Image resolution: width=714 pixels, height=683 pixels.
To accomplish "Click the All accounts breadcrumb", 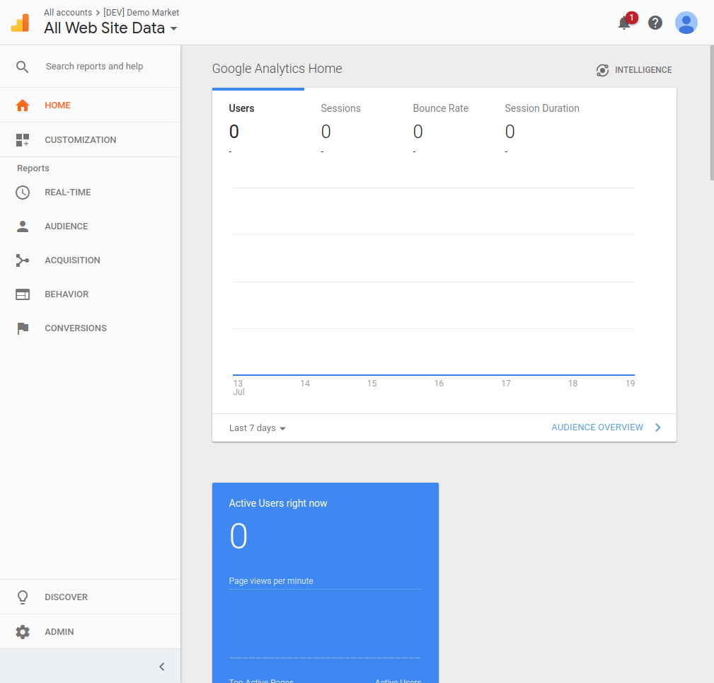I will click(68, 12).
